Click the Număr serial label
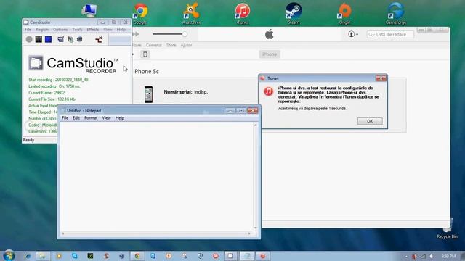The width and height of the screenshot is (465, 261). point(178,92)
